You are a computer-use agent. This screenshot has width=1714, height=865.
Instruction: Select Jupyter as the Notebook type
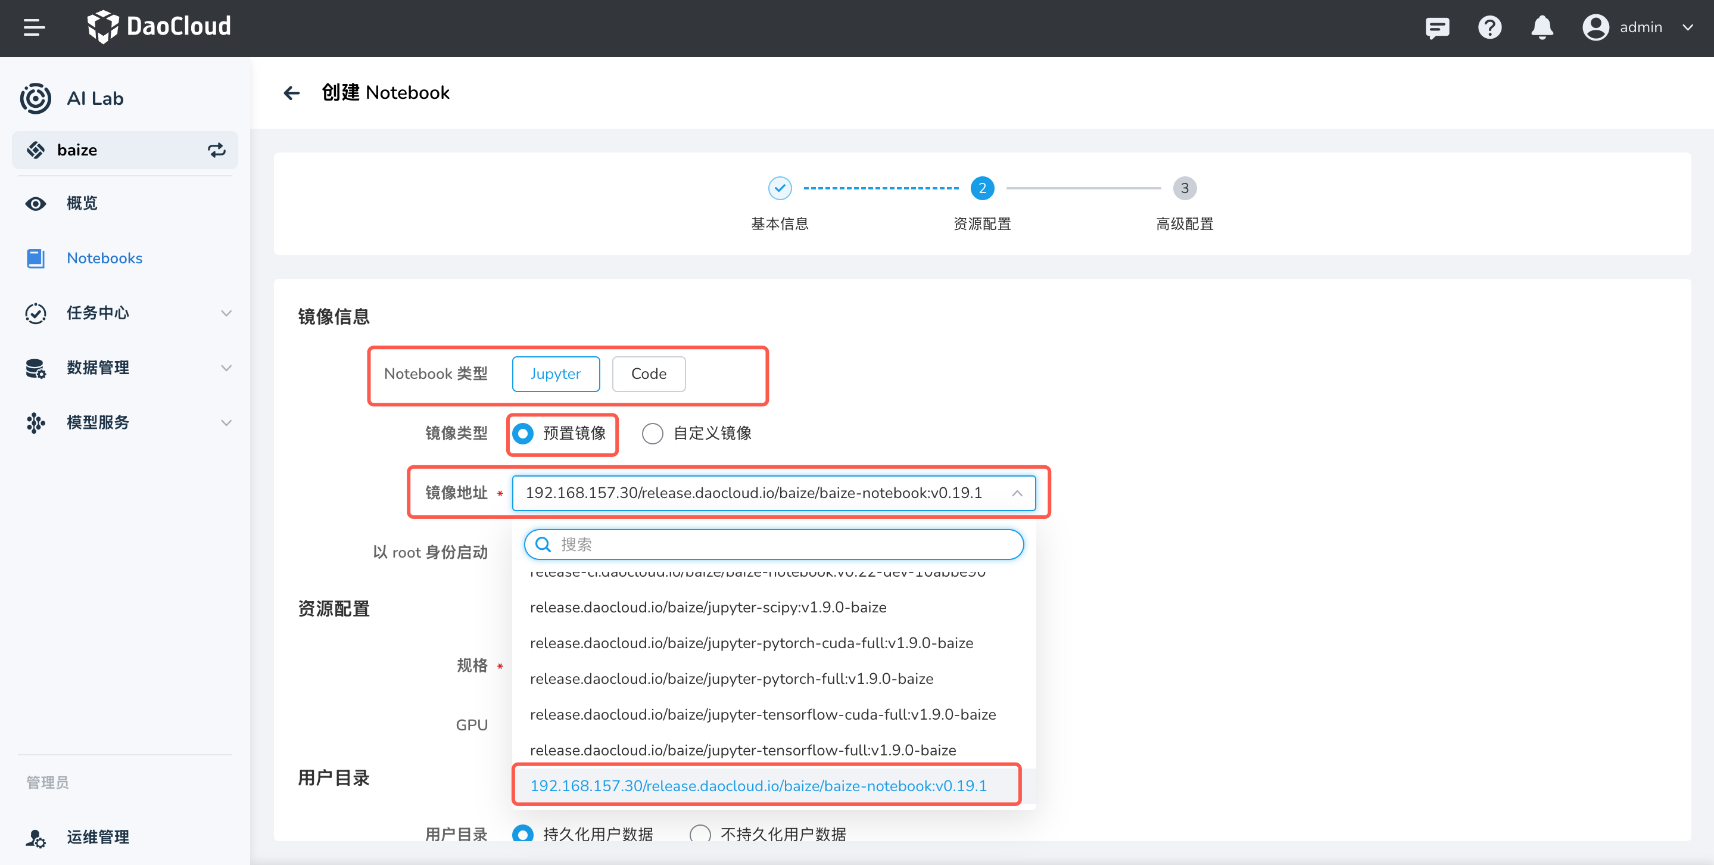[x=556, y=374]
